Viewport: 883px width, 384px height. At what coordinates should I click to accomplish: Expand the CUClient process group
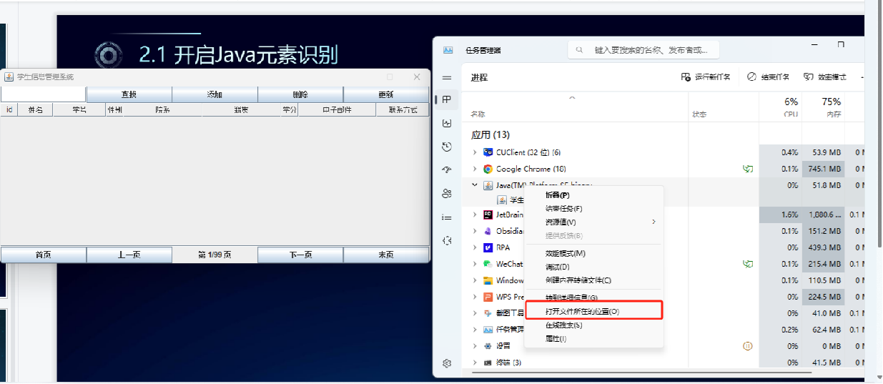[475, 152]
